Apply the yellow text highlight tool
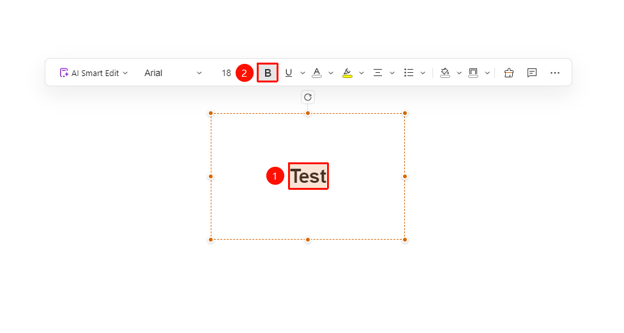This screenshot has height=333, width=624. [x=347, y=73]
